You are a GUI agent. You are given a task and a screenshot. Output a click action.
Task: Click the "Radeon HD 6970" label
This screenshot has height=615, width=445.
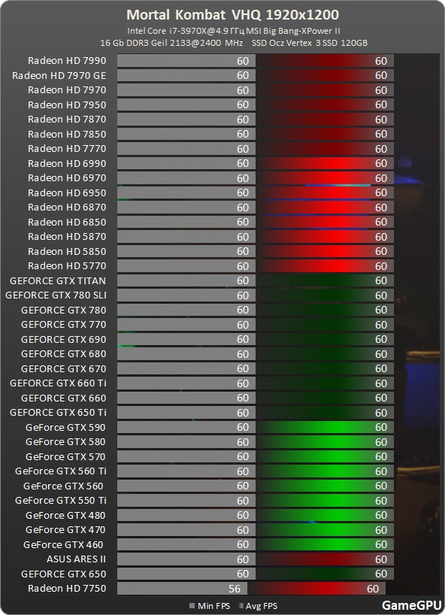tap(67, 177)
